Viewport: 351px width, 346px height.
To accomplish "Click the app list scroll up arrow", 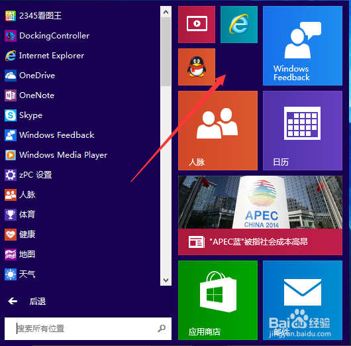I will click(x=166, y=12).
